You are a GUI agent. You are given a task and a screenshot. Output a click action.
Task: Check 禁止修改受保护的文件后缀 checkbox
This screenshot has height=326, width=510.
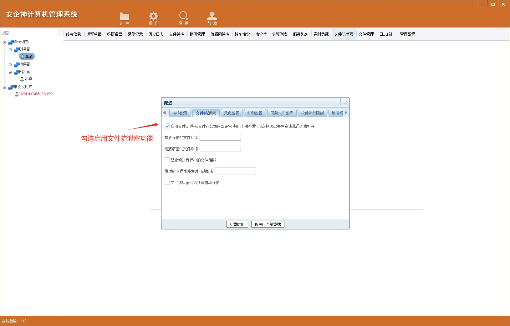[x=167, y=160]
